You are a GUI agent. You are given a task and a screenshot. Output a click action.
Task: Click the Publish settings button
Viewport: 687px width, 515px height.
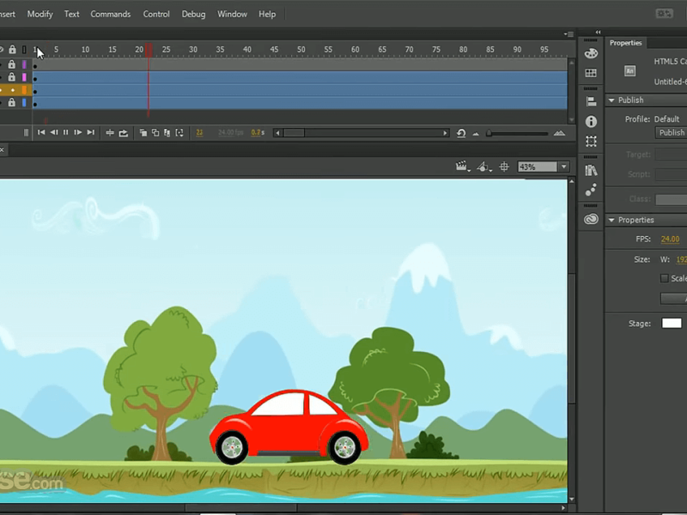(x=672, y=133)
